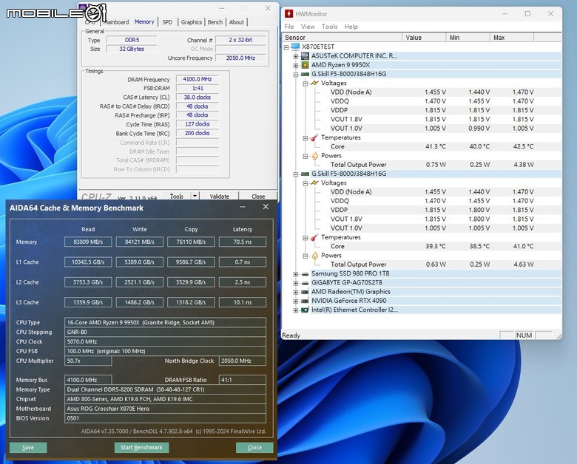The width and height of the screenshot is (577, 464).
Task: Click the Min column header
Action: pos(468,38)
